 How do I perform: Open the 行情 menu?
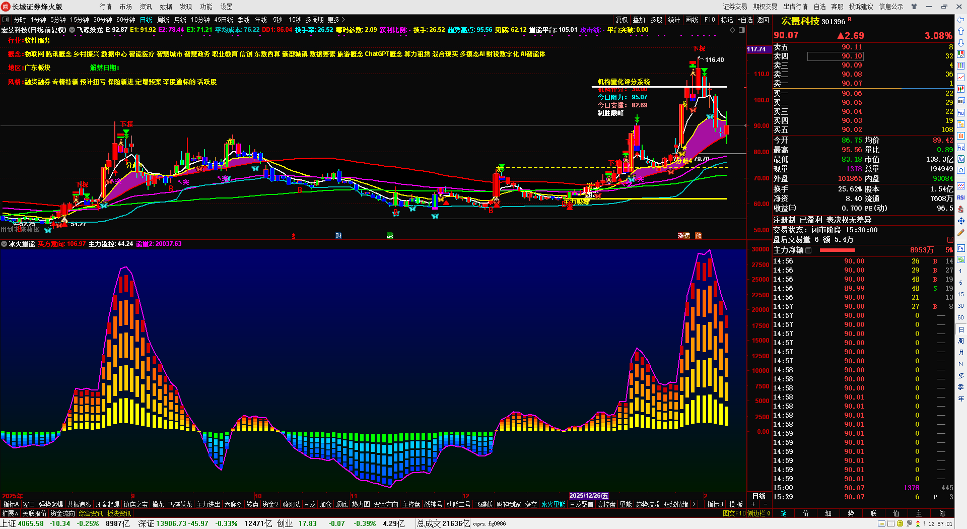point(106,7)
